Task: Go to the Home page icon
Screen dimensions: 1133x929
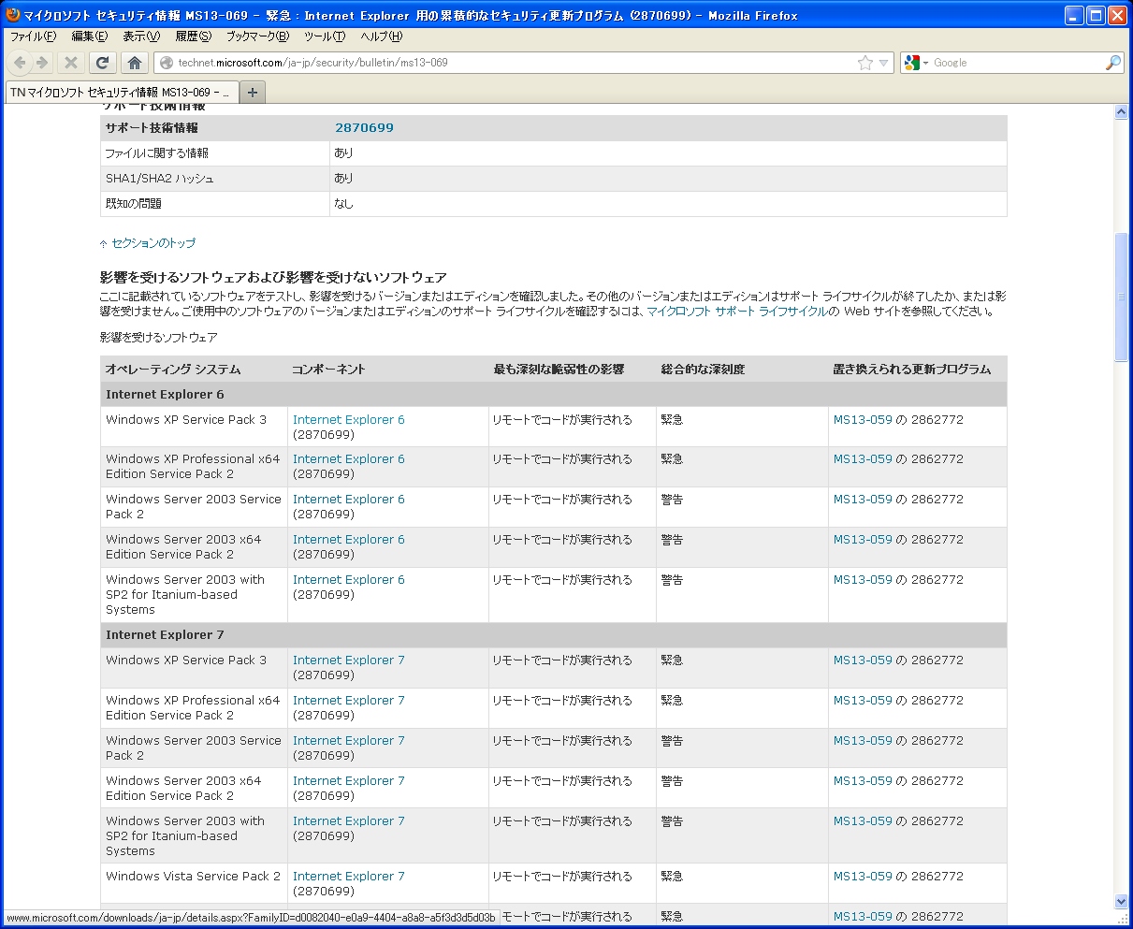Action: [x=135, y=63]
